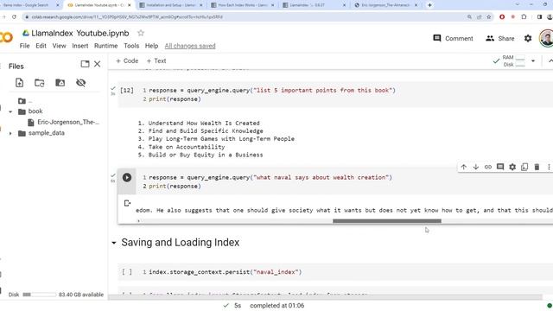Click 'completed at 01:06' status text
Screen dimensions: 553x311
pyautogui.click(x=276, y=305)
